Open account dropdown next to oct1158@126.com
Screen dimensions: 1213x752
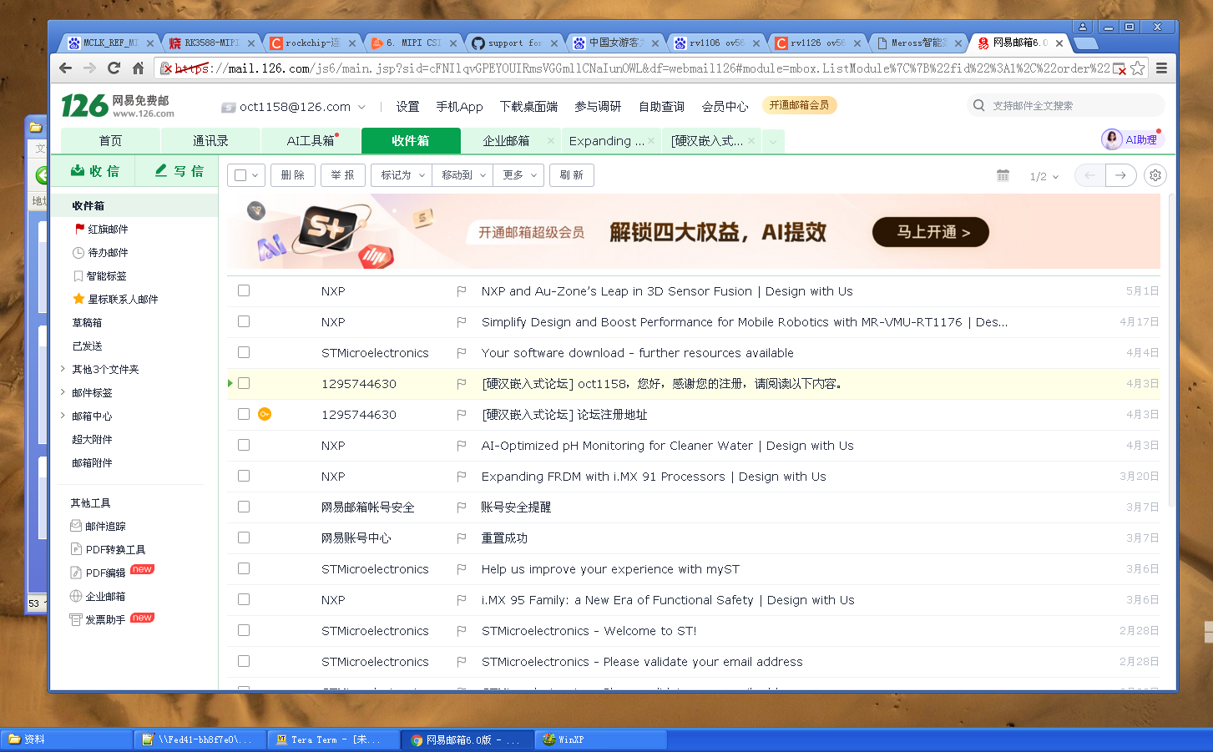tap(361, 107)
